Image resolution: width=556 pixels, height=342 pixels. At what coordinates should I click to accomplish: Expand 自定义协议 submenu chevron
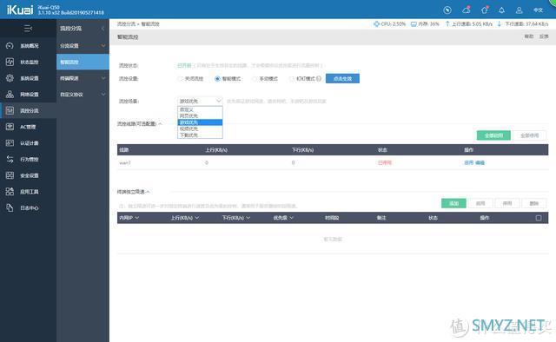pos(103,95)
